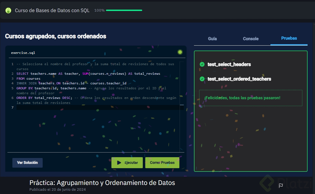Screen dimensions: 315x194
Task: Click the green course logo icon
Action: point(8,10)
